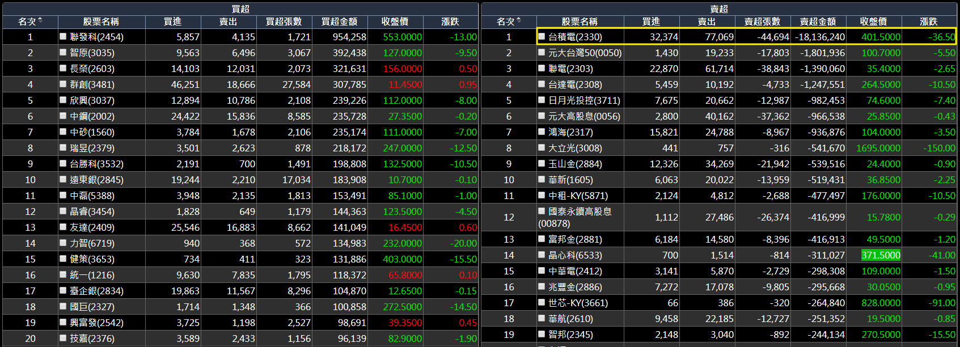960x347 pixels.
Task: Open stock 兆豐金(2886)
Action: (x=575, y=287)
